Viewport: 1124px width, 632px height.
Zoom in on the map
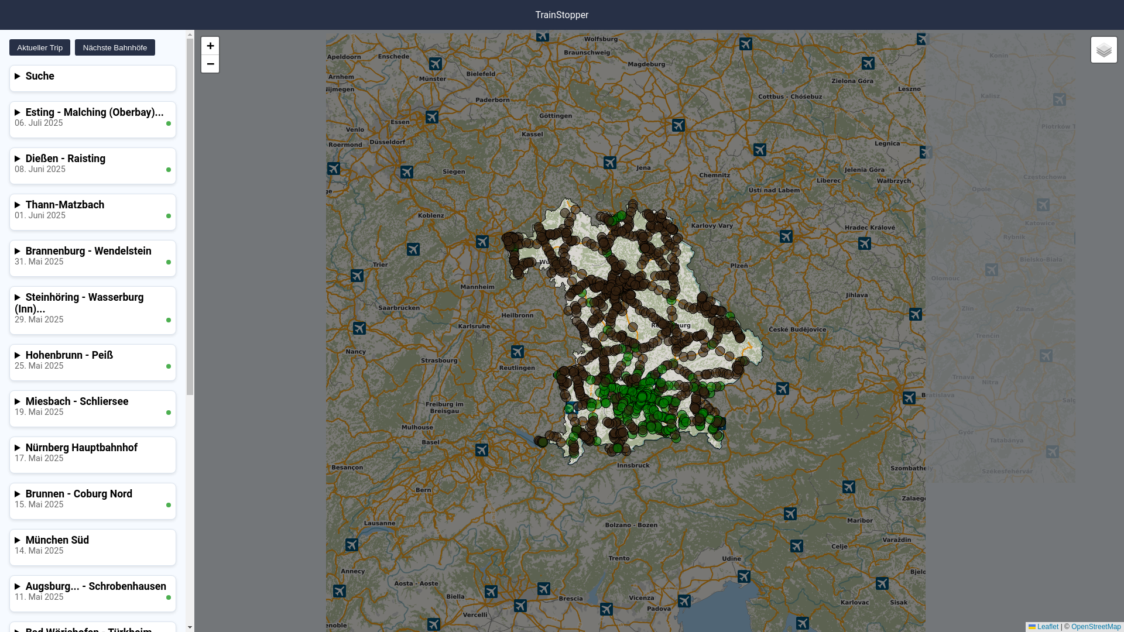tap(210, 46)
